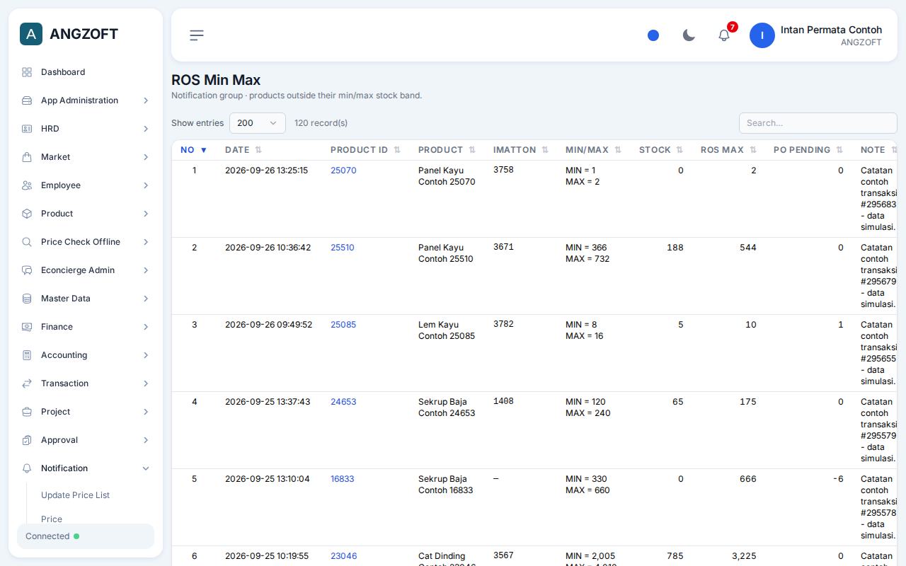This screenshot has height=566, width=906.
Task: Click the blue theme color dot
Action: [x=653, y=35]
